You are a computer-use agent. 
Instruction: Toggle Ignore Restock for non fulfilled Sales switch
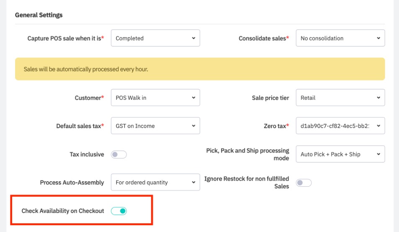click(304, 183)
